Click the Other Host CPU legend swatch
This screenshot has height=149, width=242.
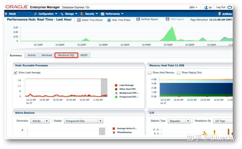(x=116, y=89)
